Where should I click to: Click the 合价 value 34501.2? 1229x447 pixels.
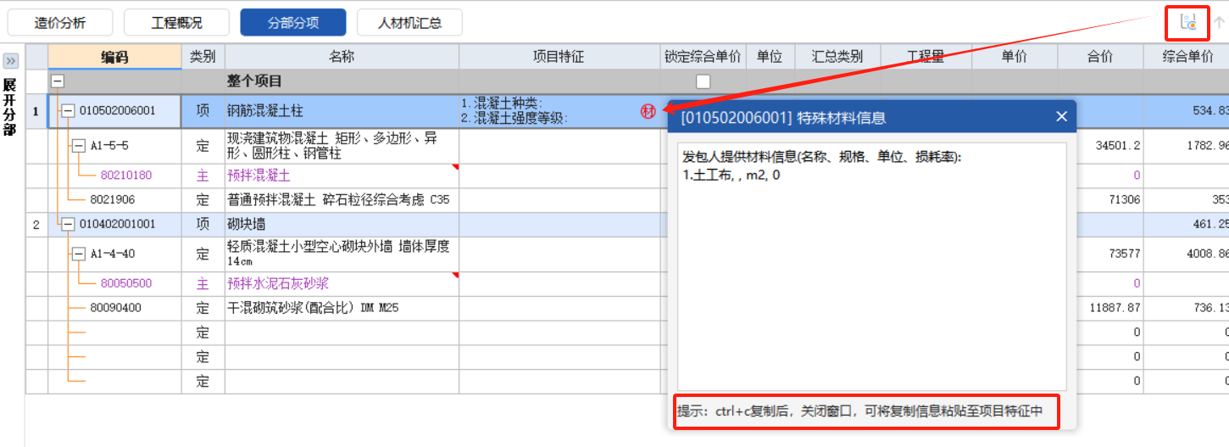click(1117, 146)
